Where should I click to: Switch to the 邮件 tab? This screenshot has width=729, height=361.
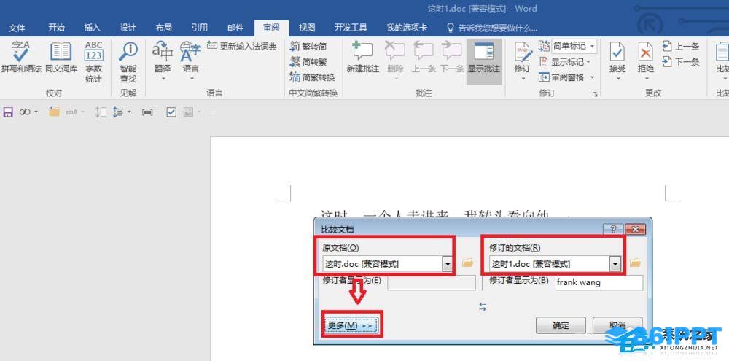[x=235, y=28]
